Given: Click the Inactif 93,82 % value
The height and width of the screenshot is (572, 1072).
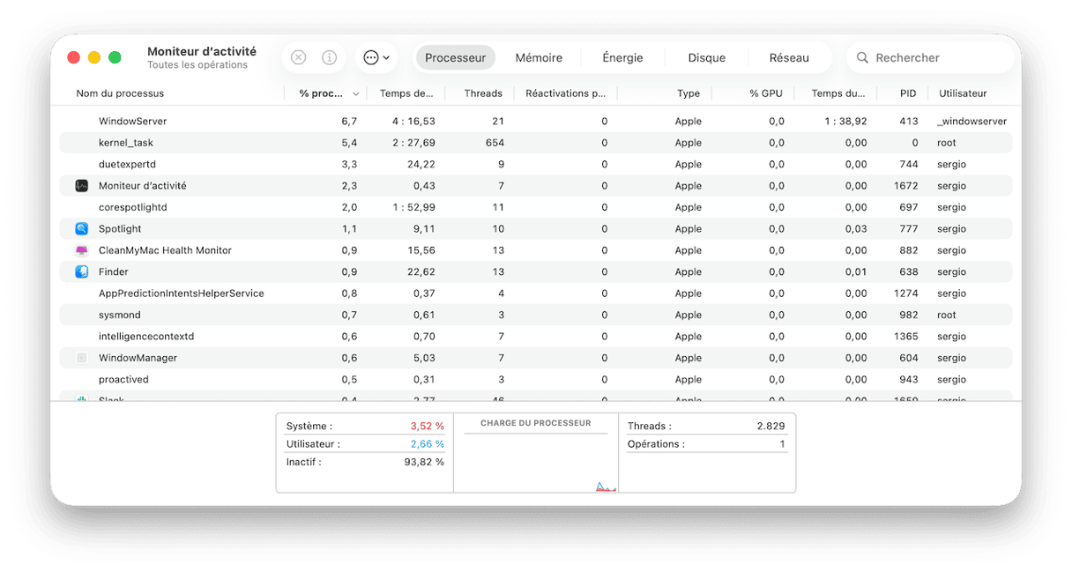Looking at the screenshot, I should click(x=424, y=462).
